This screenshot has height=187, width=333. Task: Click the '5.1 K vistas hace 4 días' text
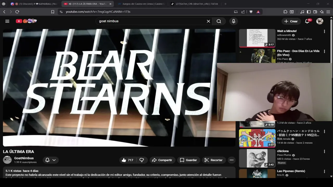click(x=22, y=171)
